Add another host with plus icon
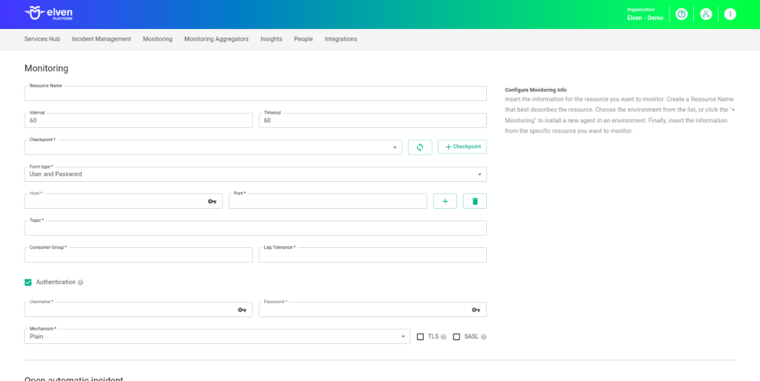The width and height of the screenshot is (760, 381). tap(445, 201)
